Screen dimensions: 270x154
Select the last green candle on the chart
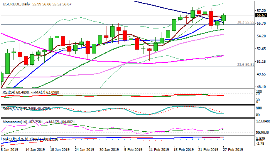[224, 18]
